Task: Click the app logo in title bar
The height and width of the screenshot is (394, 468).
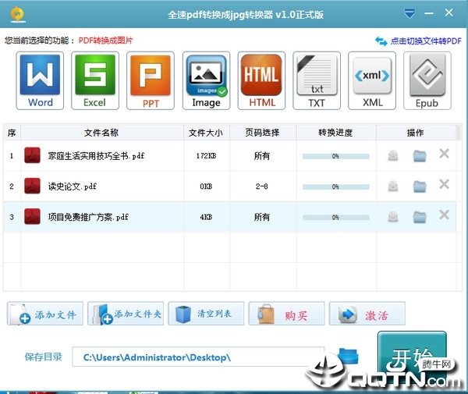Action: point(18,15)
